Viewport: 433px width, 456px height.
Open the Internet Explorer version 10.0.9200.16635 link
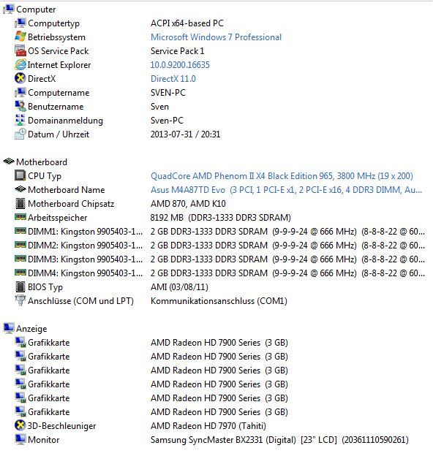[180, 65]
